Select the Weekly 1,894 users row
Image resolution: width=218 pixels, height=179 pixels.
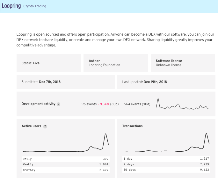[66, 164]
